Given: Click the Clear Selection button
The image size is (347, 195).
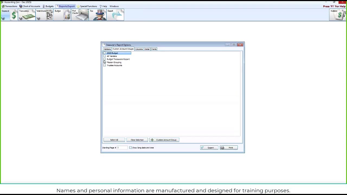Looking at the screenshot, I should (x=137, y=140).
